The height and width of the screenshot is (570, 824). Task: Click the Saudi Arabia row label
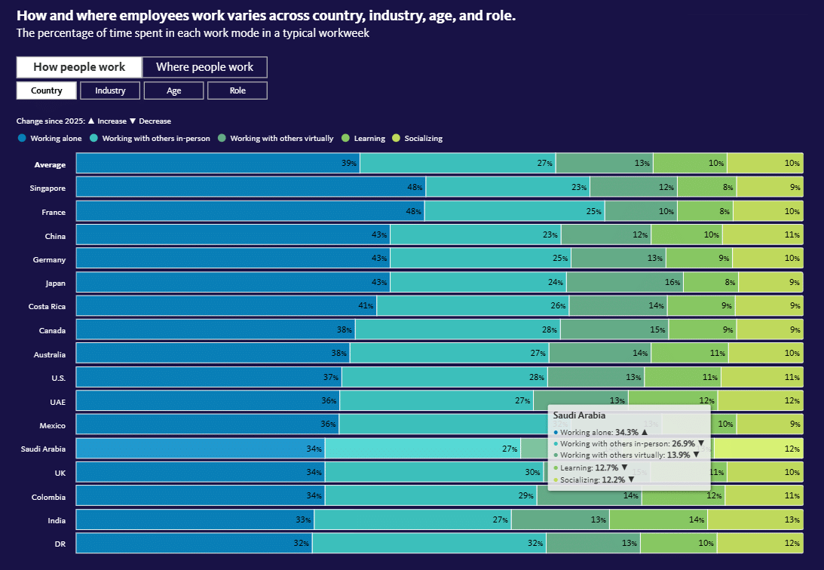(43, 449)
